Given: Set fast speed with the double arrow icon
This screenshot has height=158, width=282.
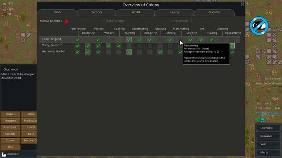Looking at the screenshot, I should pyautogui.click(x=271, y=114).
